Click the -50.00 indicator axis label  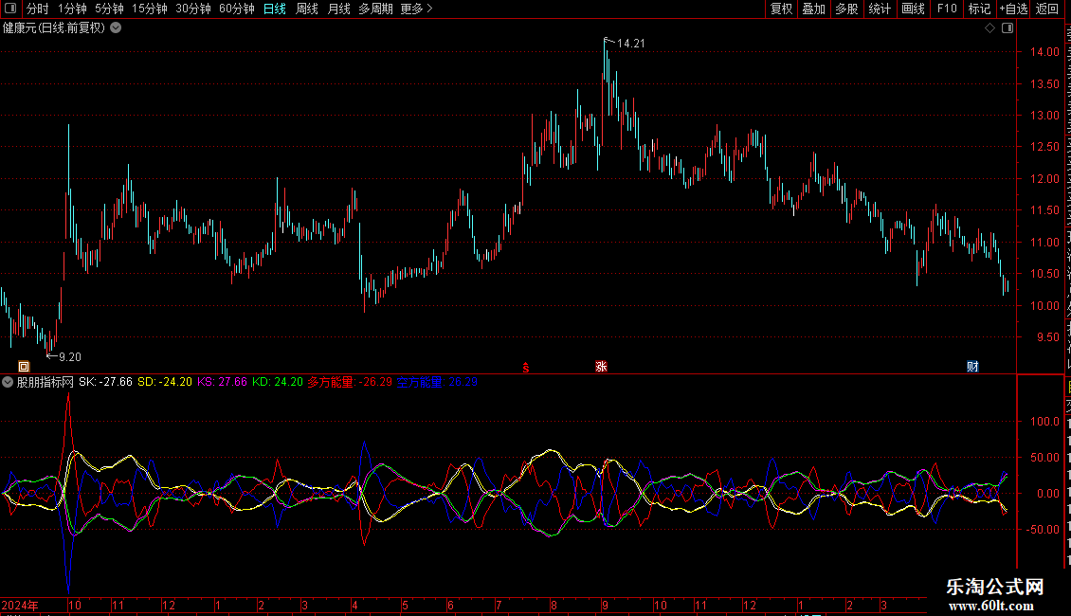pyautogui.click(x=1043, y=529)
